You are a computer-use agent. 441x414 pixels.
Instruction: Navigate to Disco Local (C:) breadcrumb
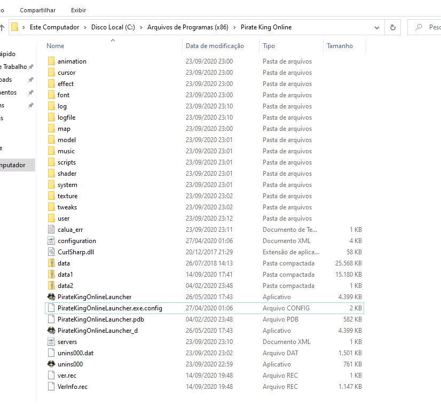tap(113, 27)
